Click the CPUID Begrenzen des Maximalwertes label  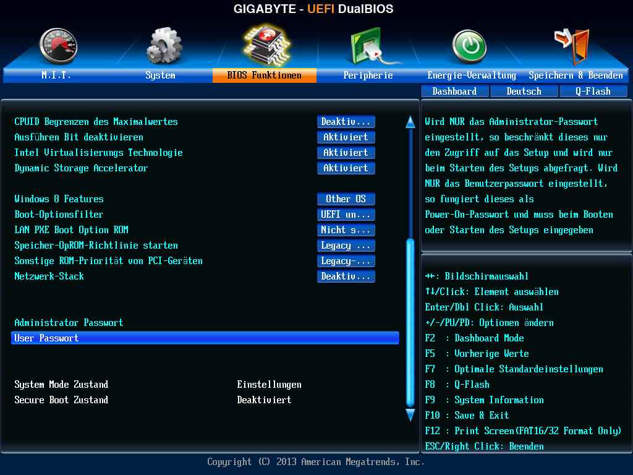[96, 122]
